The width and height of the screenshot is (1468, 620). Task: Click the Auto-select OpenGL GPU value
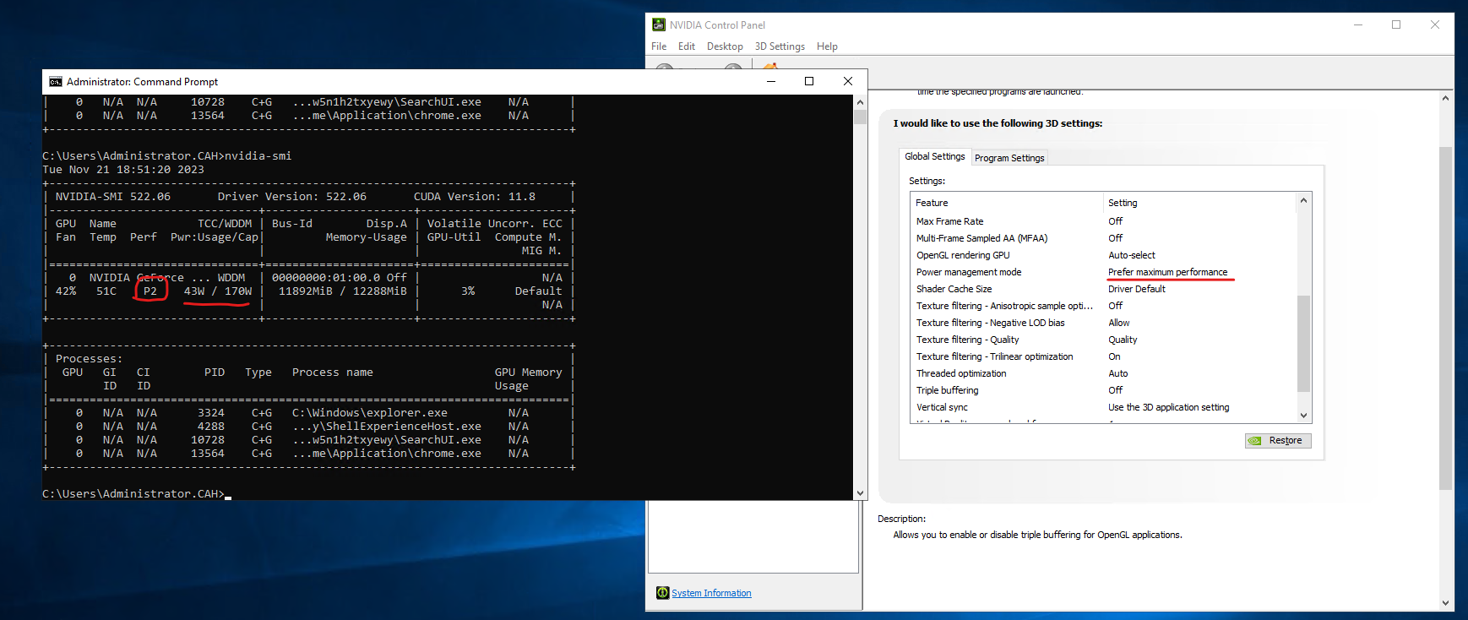[1131, 255]
